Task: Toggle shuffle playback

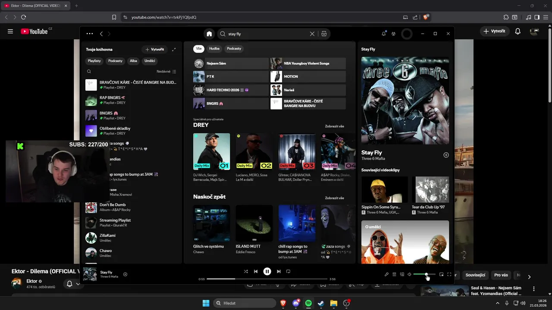Action: click(246, 271)
